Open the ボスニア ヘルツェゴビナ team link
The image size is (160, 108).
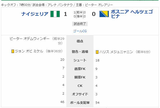pos(132,14)
